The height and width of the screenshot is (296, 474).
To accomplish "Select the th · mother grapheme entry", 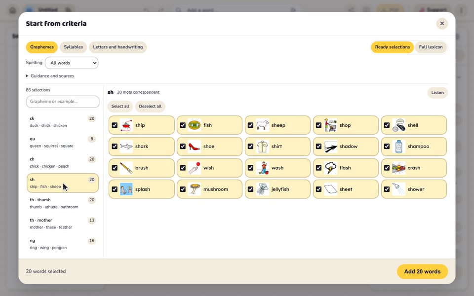I will coord(63,223).
